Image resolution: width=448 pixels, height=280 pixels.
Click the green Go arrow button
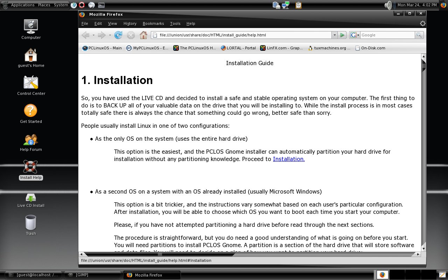pos(342,35)
